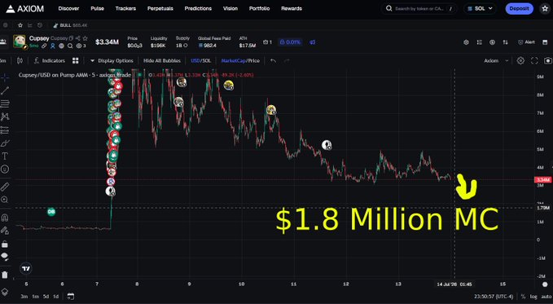This screenshot has height=304, width=553.
Task: Toggle MarketCap/Price display
Action: pos(240,61)
